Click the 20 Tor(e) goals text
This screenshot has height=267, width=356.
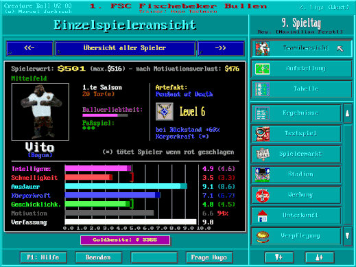(99, 94)
